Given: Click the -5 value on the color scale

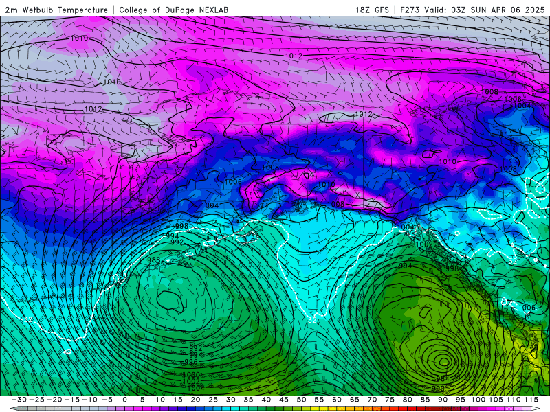Looking at the screenshot, I should [x=107, y=400].
